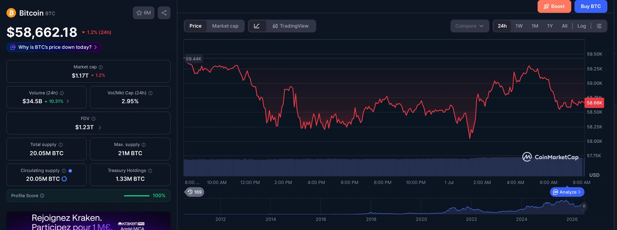Open Vol/Mkt Cap (24h) info icon

click(x=150, y=93)
